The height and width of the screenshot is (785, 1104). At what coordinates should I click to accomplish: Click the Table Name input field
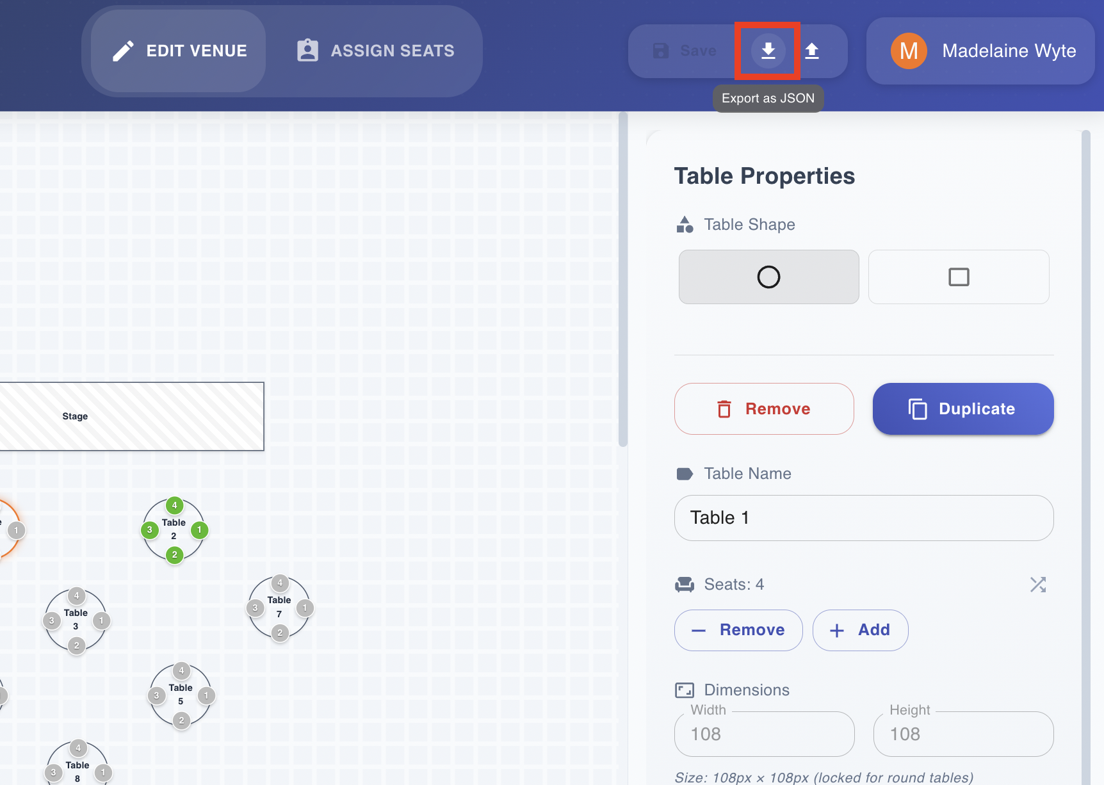pos(864,518)
